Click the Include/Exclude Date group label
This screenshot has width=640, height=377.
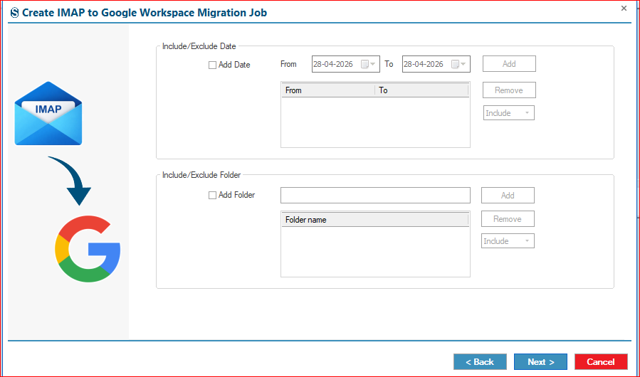coord(199,46)
